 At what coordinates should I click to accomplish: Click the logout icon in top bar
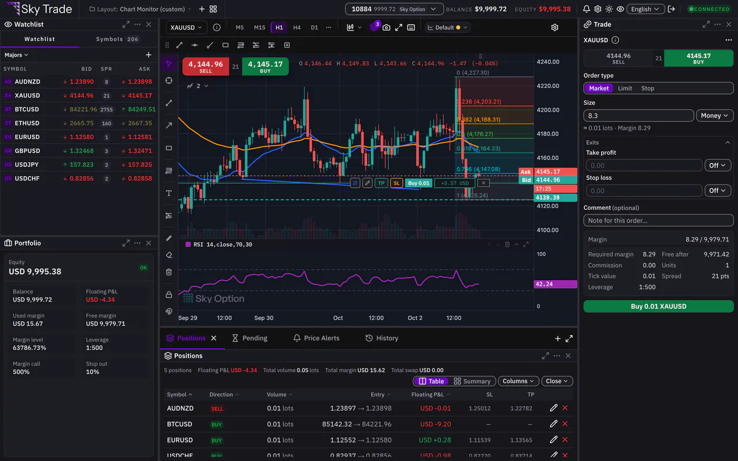[671, 9]
